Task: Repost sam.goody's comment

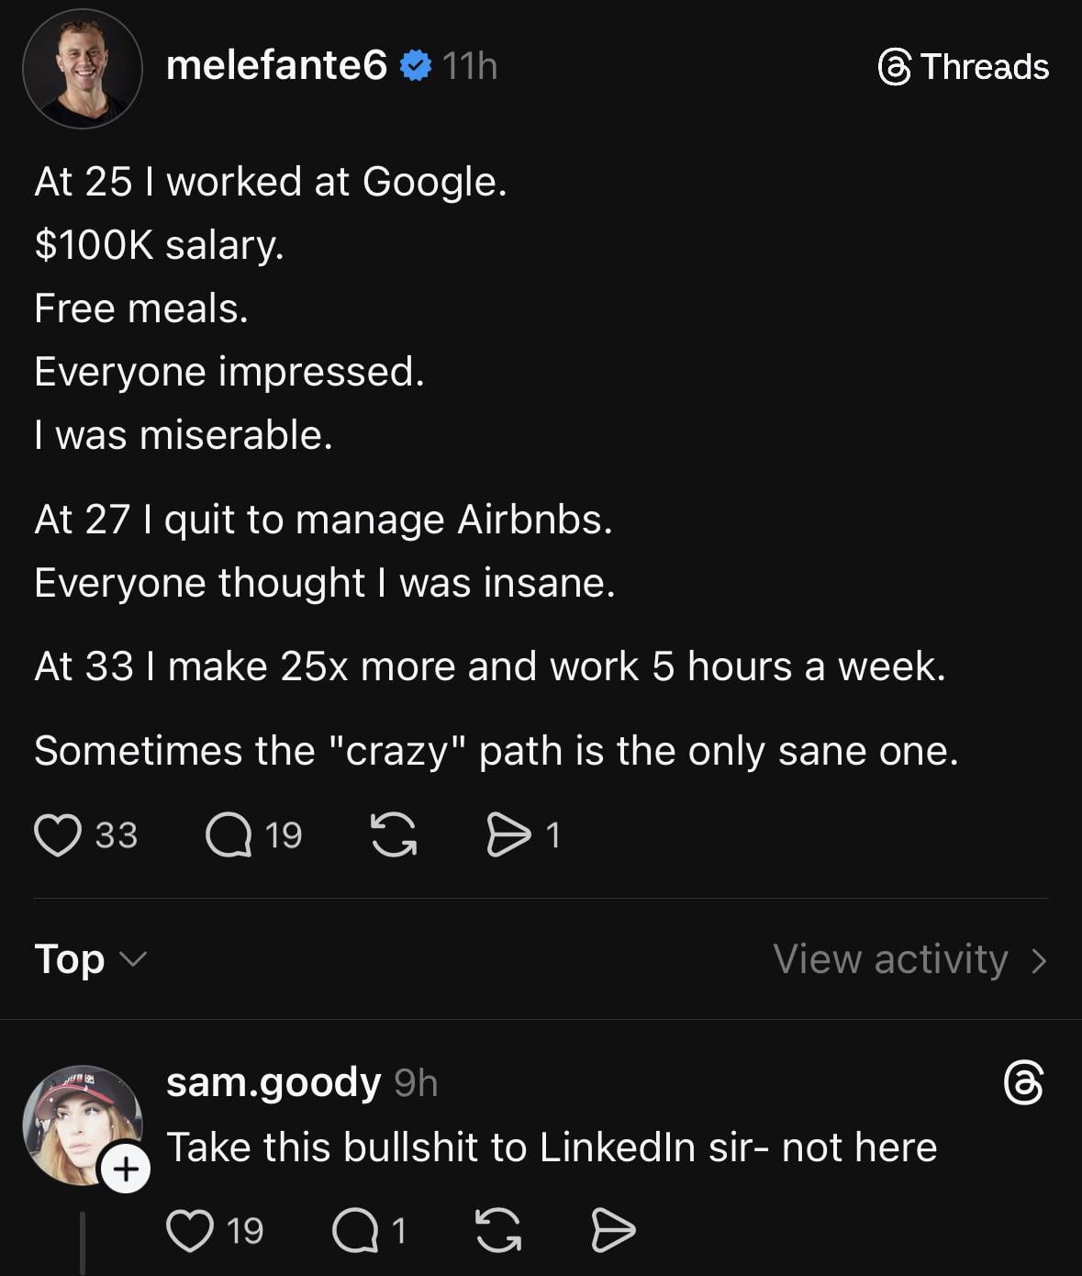Action: click(x=497, y=1231)
